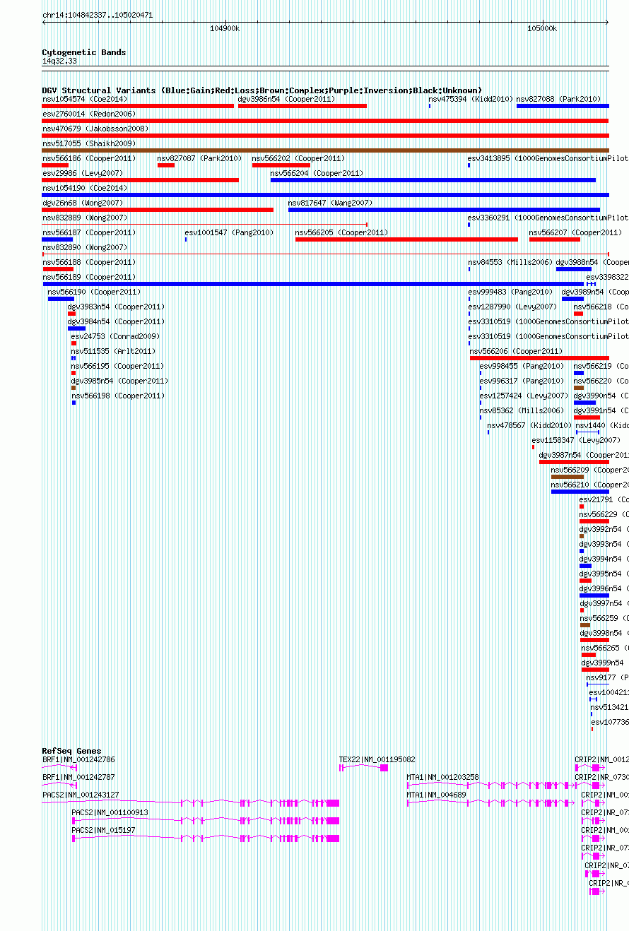Open the nsv85362 (Mills2006) variant
The height and width of the screenshot is (931, 629).
[522, 410]
